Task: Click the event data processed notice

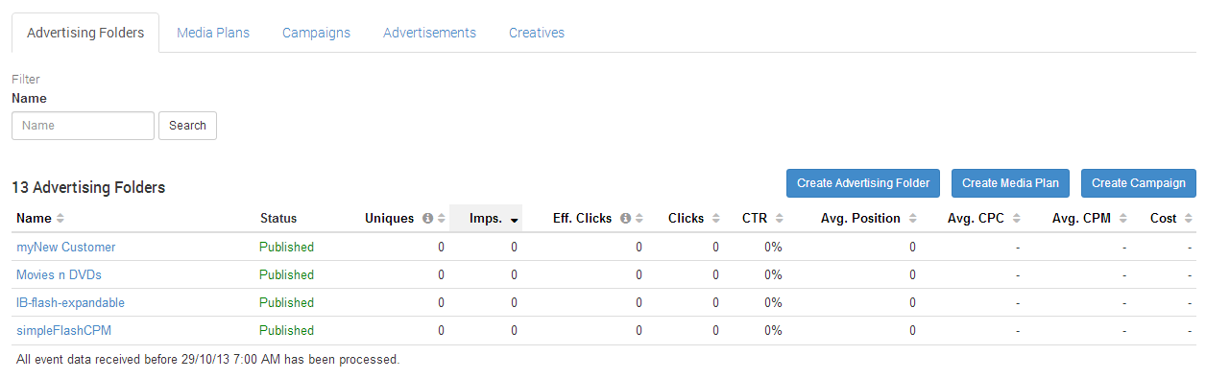Action: pyautogui.click(x=207, y=360)
